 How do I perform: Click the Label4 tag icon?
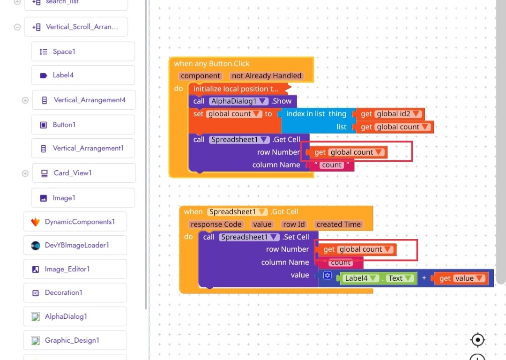[x=43, y=75]
